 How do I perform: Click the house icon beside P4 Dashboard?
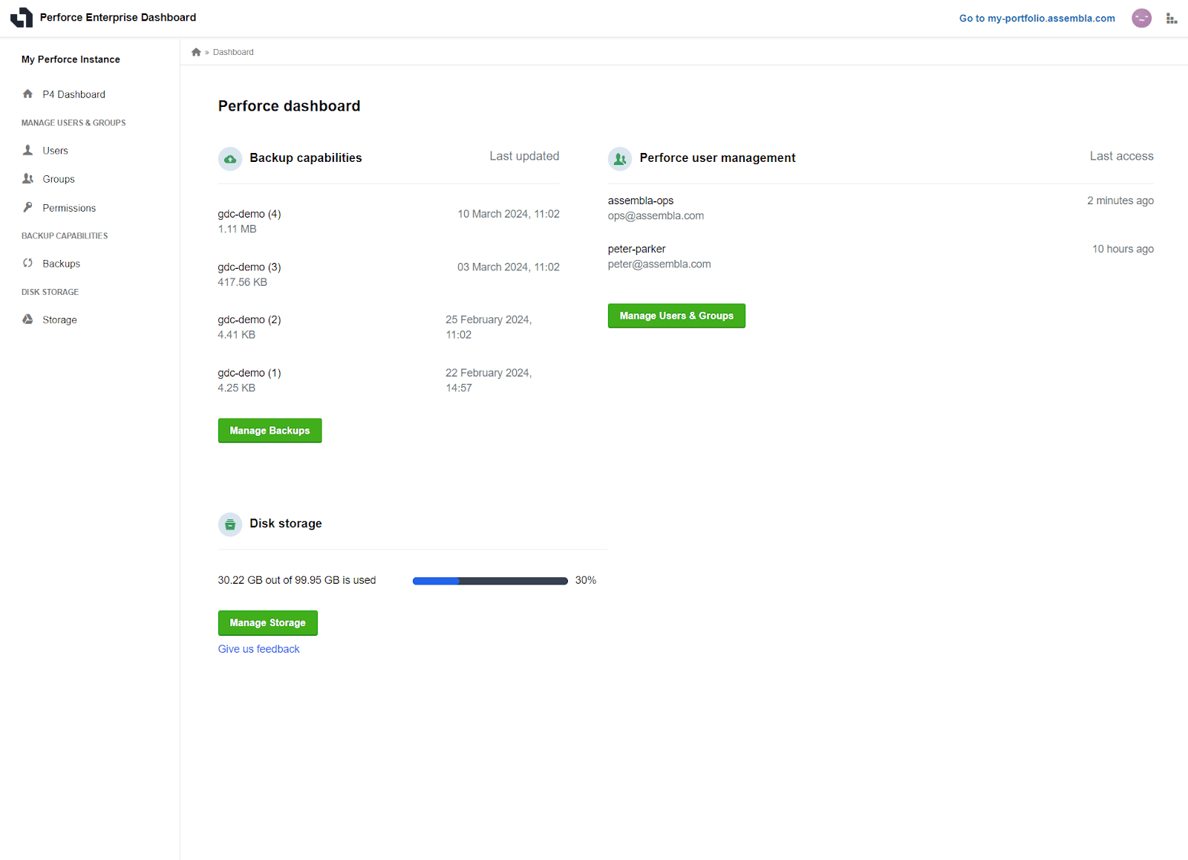27,94
